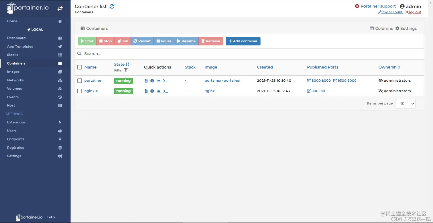Open the portainer container name link
This screenshot has width=433, height=223.
(x=93, y=81)
